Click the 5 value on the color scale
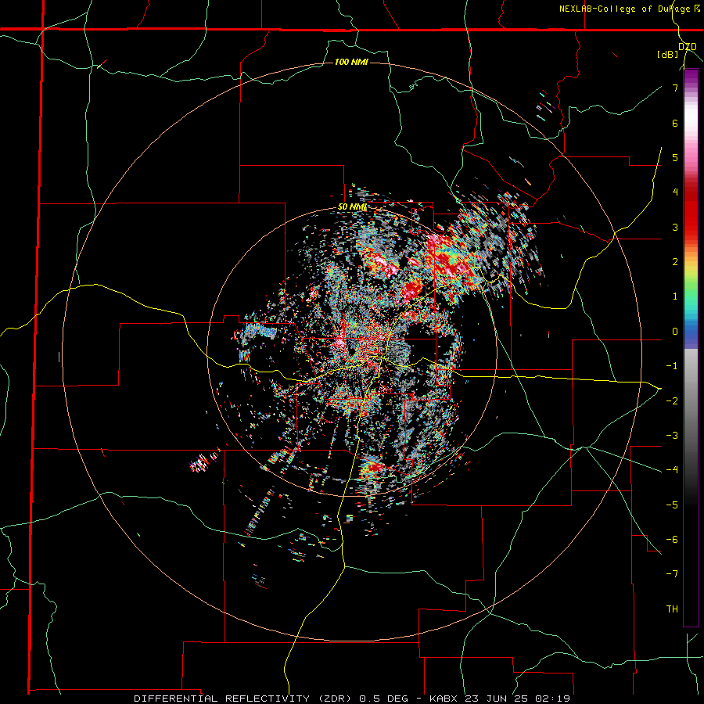This screenshot has width=704, height=704. pos(675,157)
